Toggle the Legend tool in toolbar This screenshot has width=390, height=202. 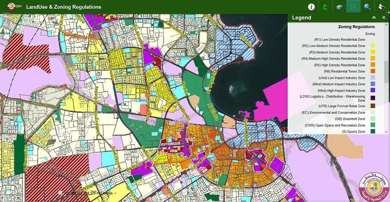353,7
